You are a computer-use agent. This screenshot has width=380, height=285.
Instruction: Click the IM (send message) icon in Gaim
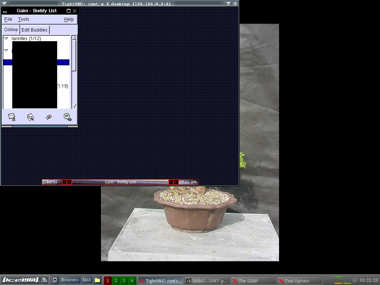click(12, 117)
